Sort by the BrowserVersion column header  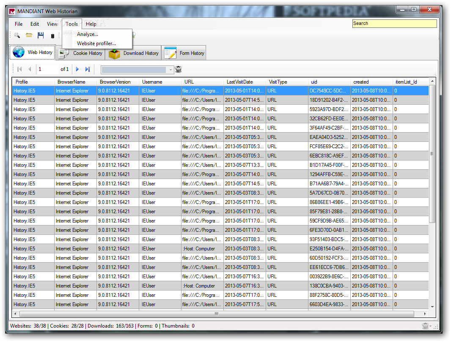tap(118, 82)
